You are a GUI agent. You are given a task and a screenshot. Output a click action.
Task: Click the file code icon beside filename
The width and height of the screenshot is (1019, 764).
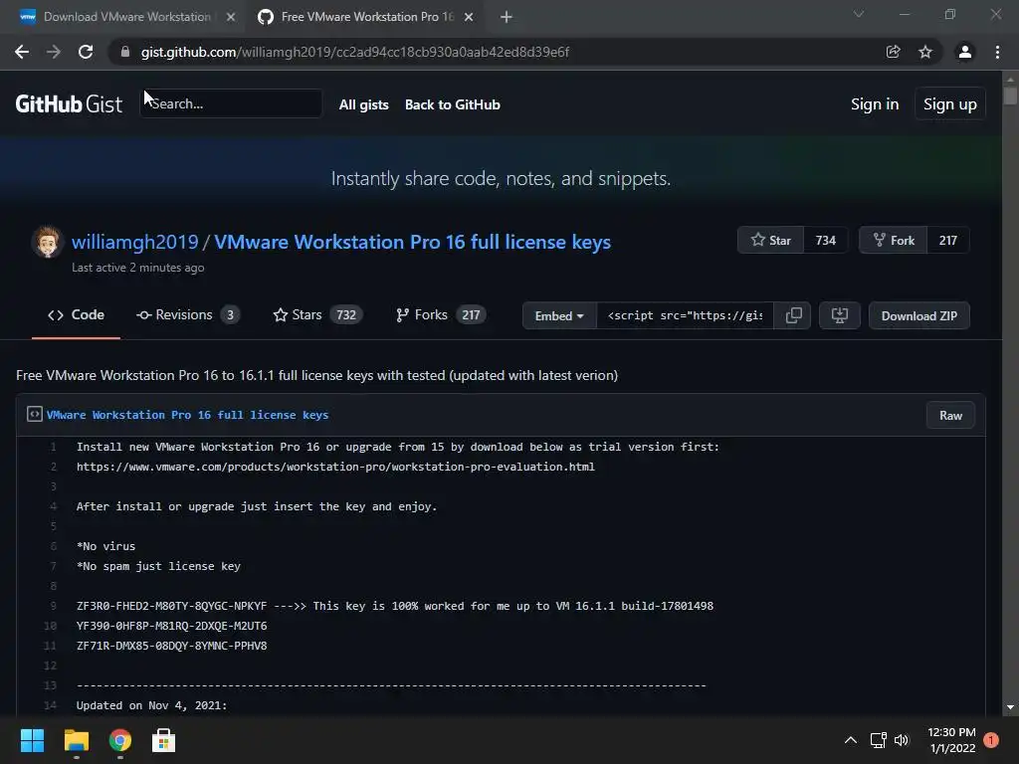[35, 414]
